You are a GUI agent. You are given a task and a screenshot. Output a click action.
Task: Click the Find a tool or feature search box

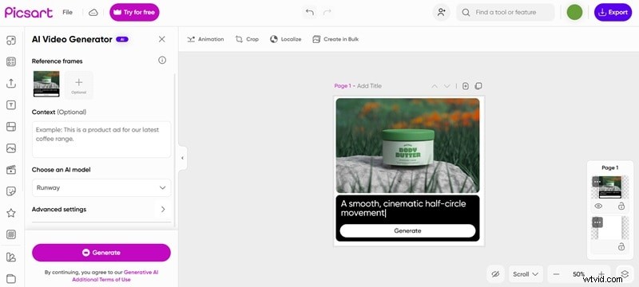pyautogui.click(x=506, y=12)
